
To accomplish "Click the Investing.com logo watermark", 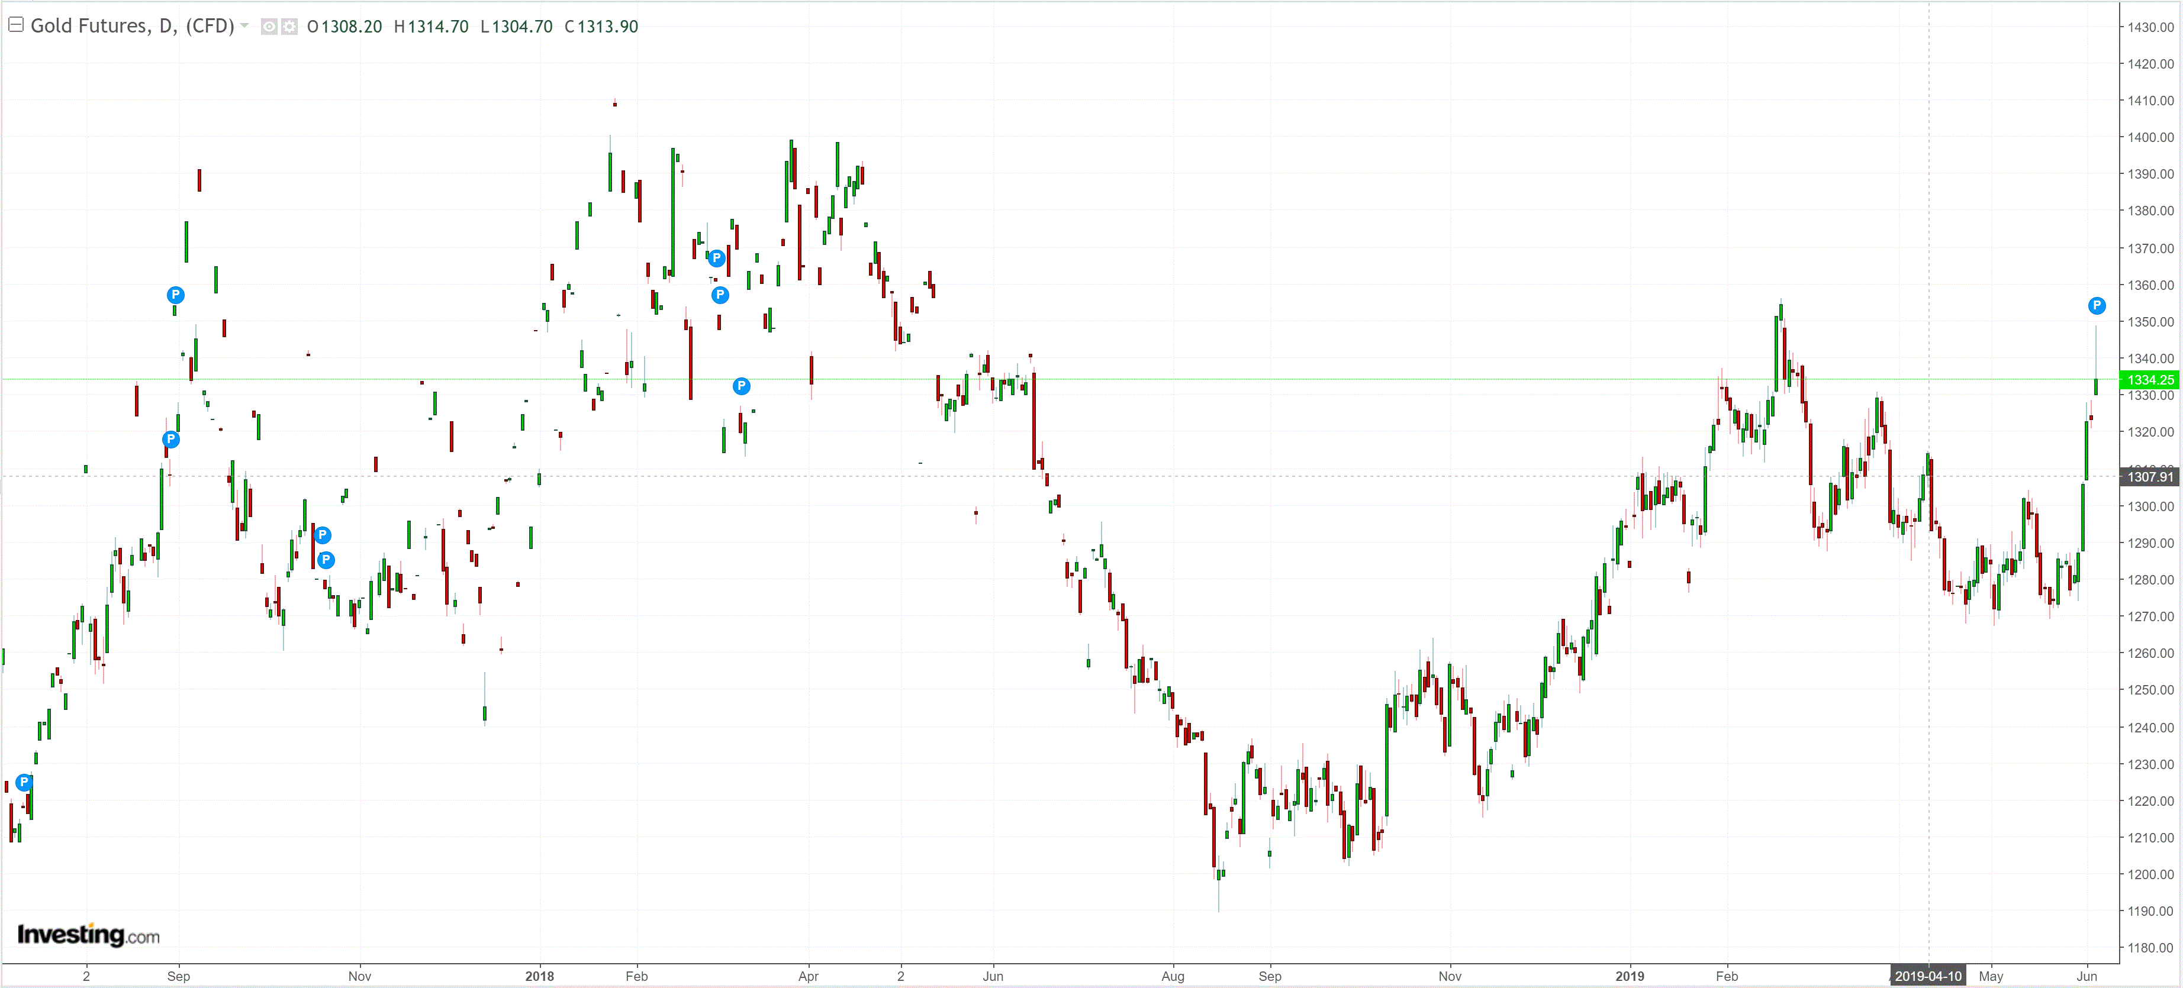I will point(88,935).
